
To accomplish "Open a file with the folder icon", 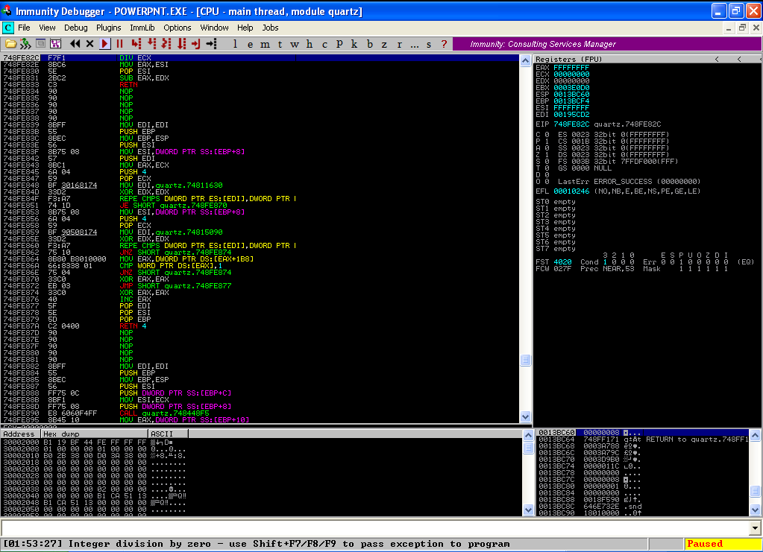I will (x=10, y=44).
